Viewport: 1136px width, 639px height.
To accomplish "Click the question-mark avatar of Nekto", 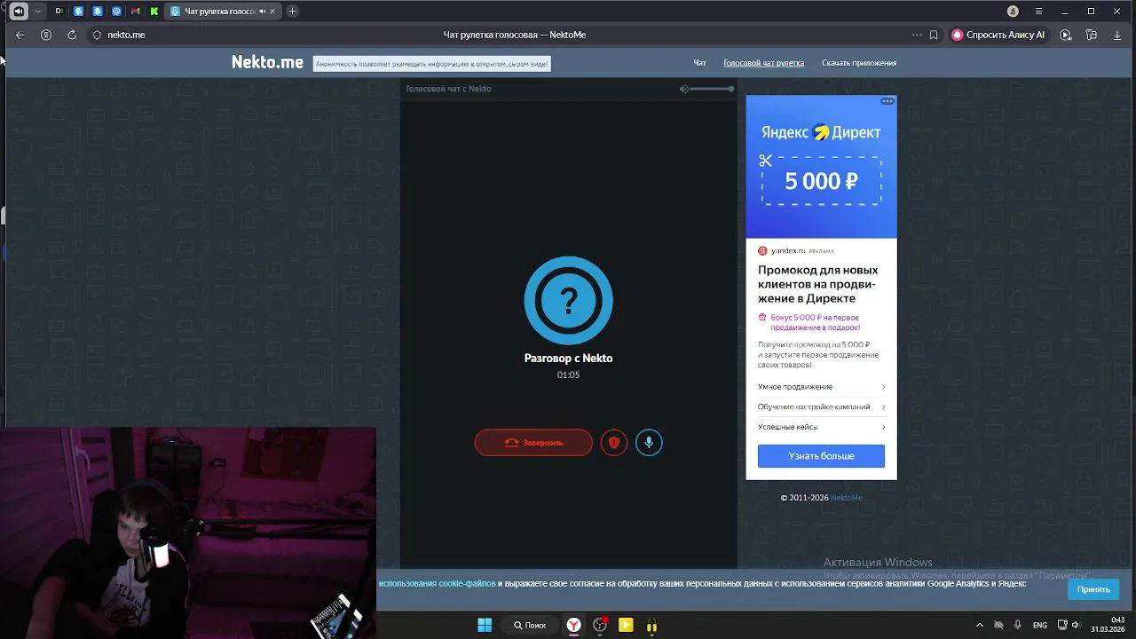I will click(x=568, y=301).
